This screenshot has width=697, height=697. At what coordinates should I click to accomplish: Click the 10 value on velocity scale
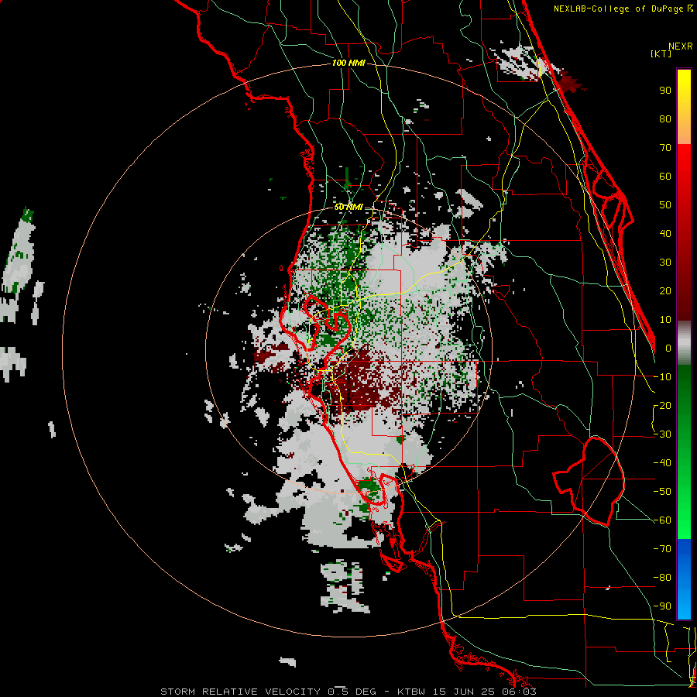pos(665,320)
